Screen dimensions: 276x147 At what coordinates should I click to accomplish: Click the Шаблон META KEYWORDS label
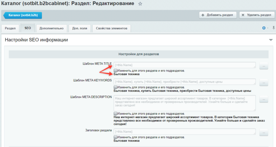tap(92, 80)
